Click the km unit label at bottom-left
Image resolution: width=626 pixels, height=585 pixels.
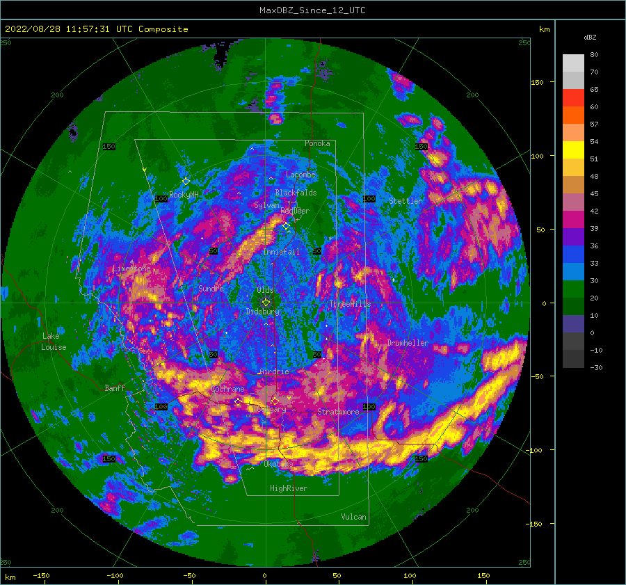pyautogui.click(x=10, y=577)
